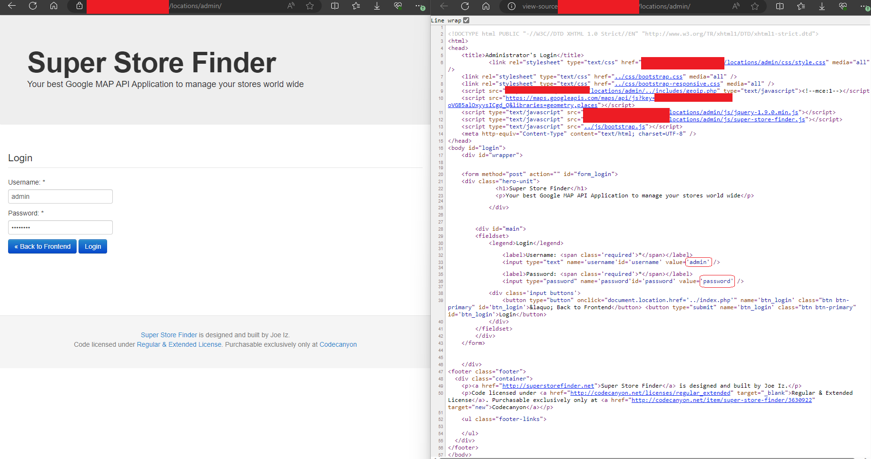Viewport: 871px width, 459px height.
Task: Favorite the view-source page with star icon
Action: pos(755,6)
